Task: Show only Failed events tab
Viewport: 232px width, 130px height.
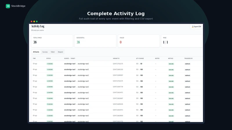Action: (x=53, y=52)
